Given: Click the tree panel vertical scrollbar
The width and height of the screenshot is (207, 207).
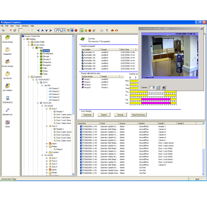Looking at the screenshot, I should [x=73, y=105].
